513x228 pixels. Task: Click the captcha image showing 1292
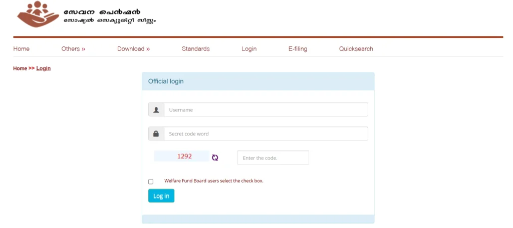click(x=182, y=156)
